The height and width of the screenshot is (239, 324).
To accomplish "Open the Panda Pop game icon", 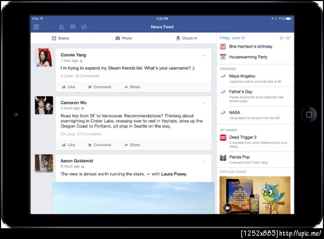I will [223, 158].
